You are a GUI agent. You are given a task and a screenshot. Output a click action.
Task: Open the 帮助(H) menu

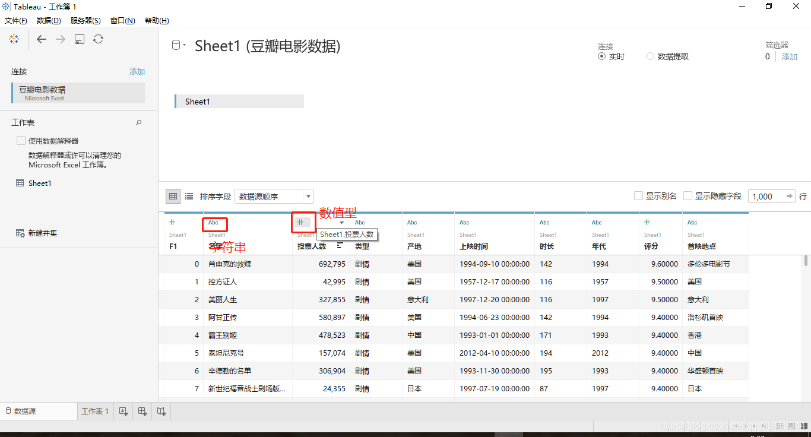(x=157, y=21)
